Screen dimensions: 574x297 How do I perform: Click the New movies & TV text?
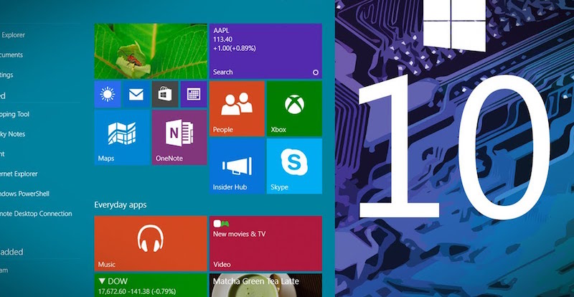click(x=240, y=234)
